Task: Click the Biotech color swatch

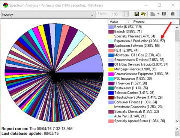Action: (x=111, y=32)
